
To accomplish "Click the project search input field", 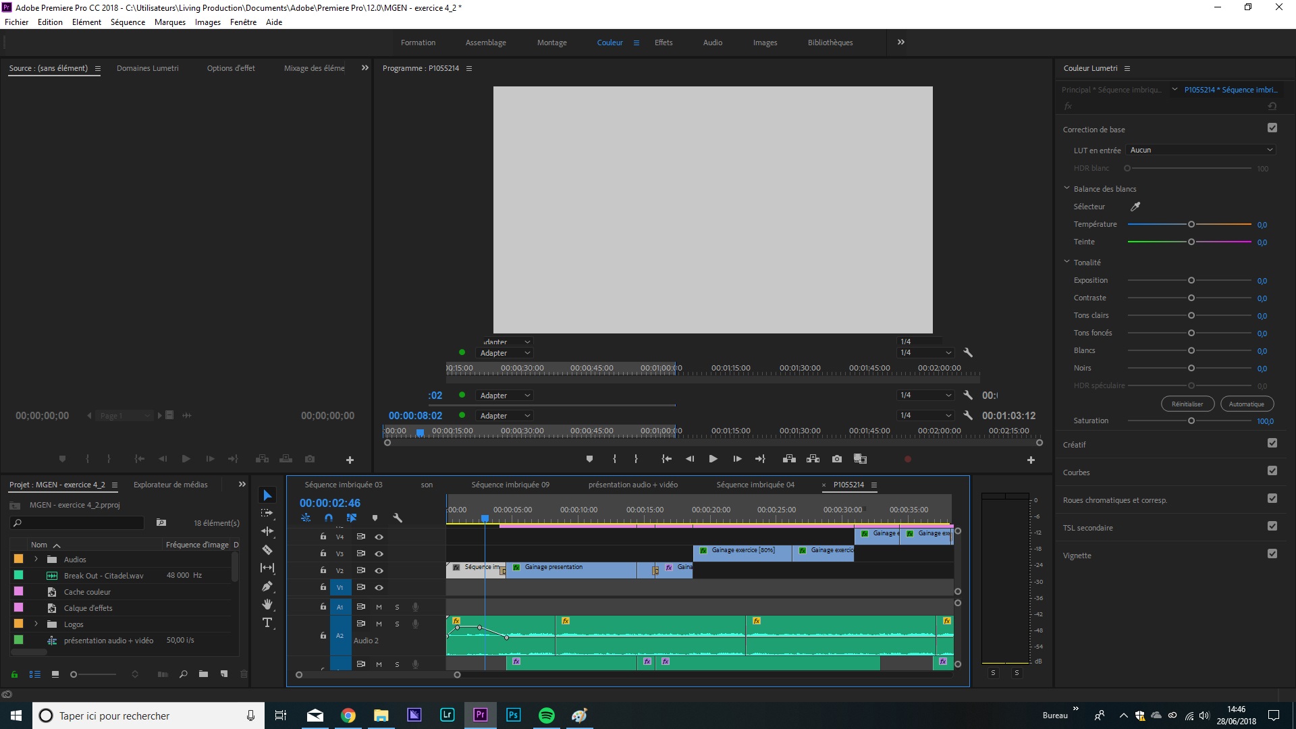I will coord(78,523).
